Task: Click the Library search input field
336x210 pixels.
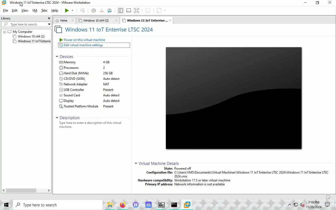Action: [x=26, y=24]
